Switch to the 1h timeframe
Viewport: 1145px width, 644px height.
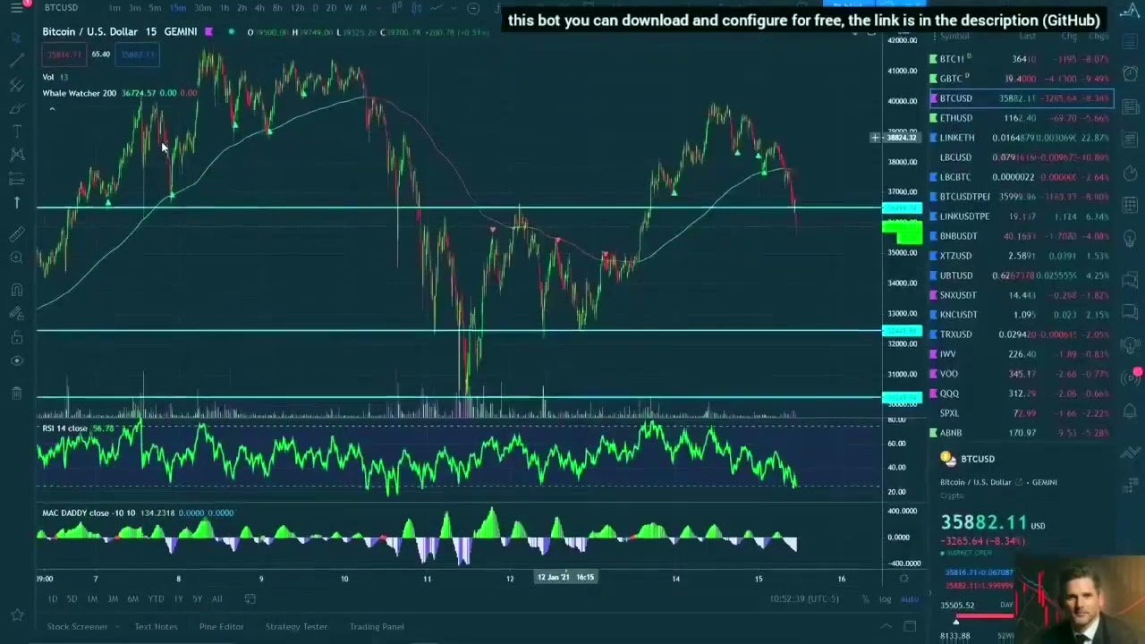[225, 8]
